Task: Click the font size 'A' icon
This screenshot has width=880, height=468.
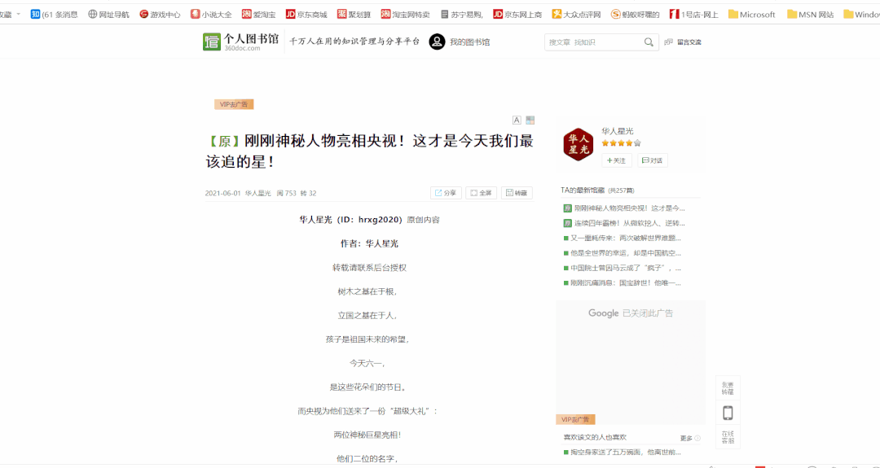Action: pyautogui.click(x=517, y=120)
